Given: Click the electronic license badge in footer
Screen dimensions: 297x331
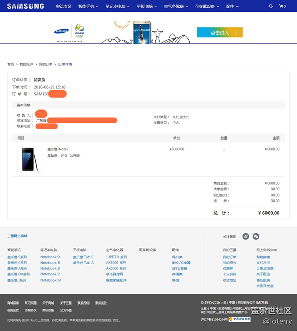Looking at the screenshot, I should pyautogui.click(x=240, y=319).
